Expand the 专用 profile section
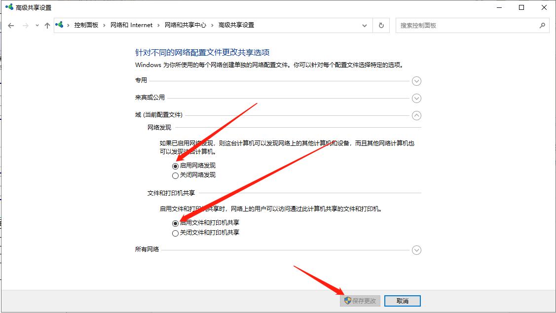 (416, 81)
